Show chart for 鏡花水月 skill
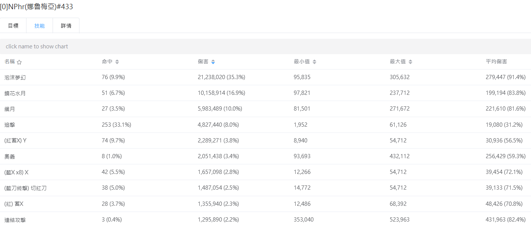This screenshot has height=225, width=531. point(15,93)
